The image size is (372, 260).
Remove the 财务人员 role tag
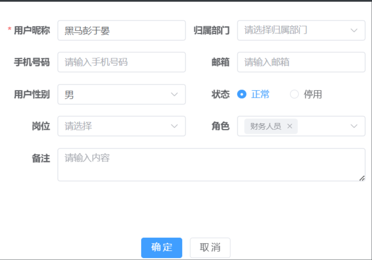coord(290,126)
